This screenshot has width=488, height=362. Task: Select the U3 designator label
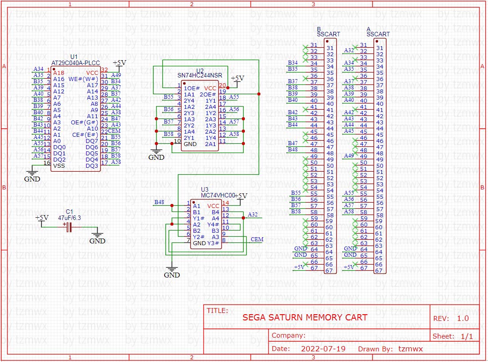205,190
